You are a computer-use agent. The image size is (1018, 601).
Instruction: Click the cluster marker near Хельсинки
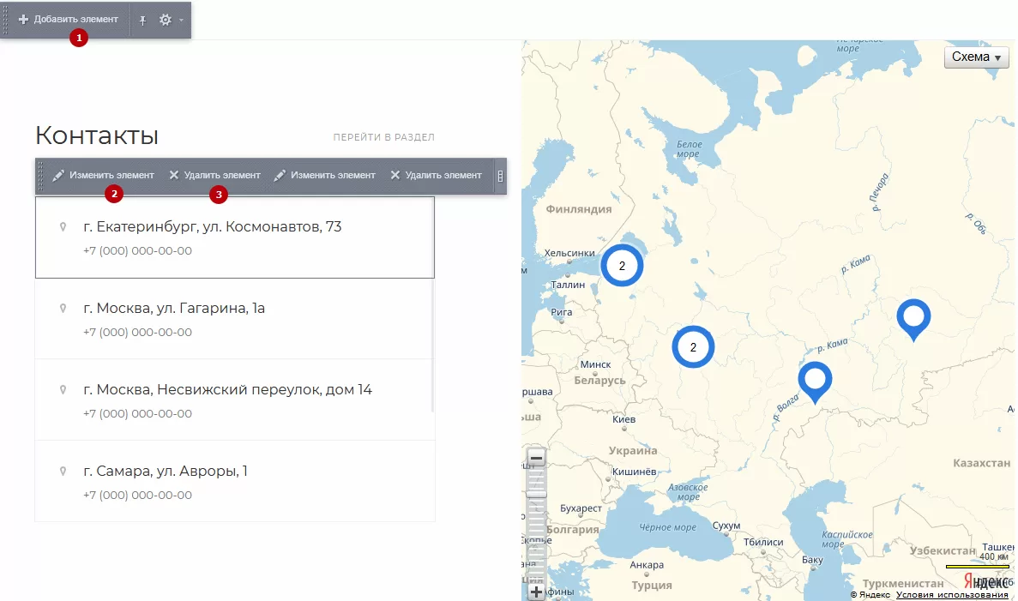pos(622,266)
